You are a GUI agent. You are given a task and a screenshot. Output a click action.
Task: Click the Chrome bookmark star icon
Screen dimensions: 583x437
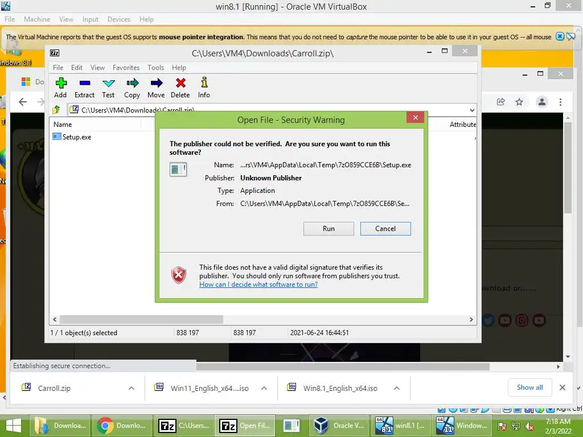point(519,102)
